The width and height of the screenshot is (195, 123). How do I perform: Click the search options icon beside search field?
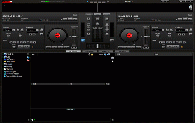click(89, 54)
